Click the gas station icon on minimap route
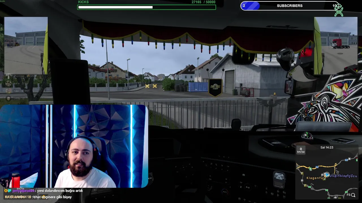Viewport: 362px width, 203px height. [310, 168]
